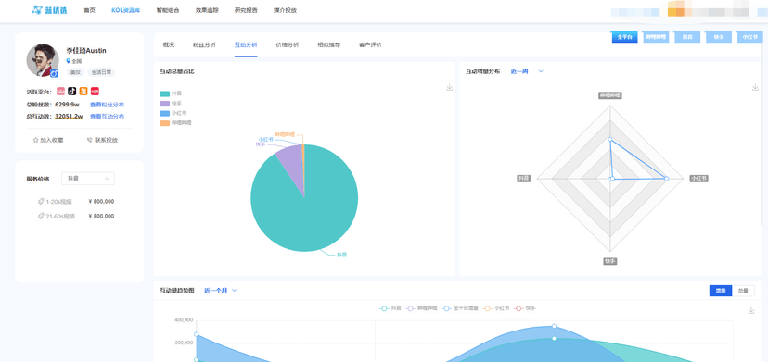Switch to the 客户评价 tab
The width and height of the screenshot is (768, 362).
(x=371, y=45)
